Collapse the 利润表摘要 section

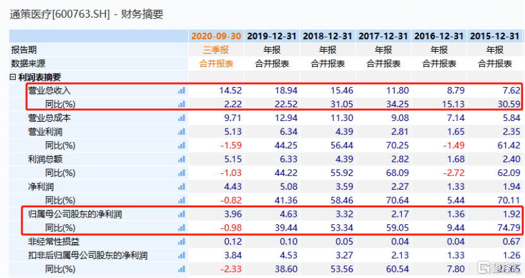pos(13,77)
